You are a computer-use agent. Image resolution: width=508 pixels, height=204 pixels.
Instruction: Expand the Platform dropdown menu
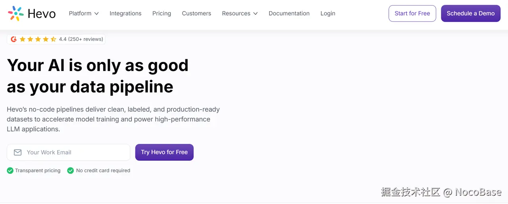pos(83,13)
